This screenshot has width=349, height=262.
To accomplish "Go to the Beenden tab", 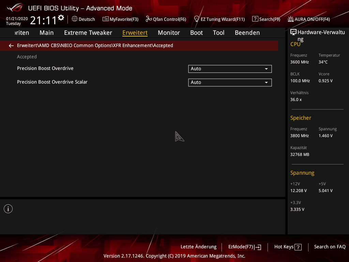I will [247, 33].
